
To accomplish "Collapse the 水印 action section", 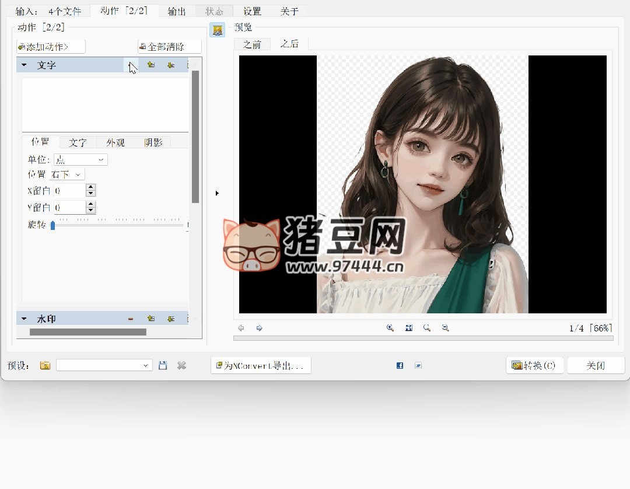I will click(x=24, y=319).
